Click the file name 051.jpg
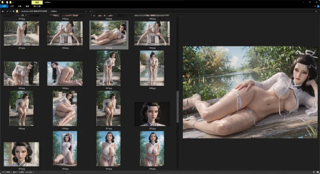This screenshot has width=320, height=174. pos(109,129)
